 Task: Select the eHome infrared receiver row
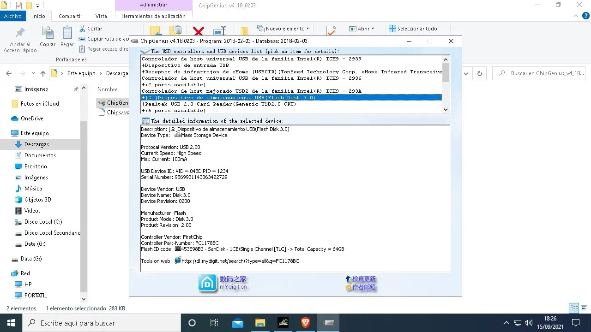(291, 71)
